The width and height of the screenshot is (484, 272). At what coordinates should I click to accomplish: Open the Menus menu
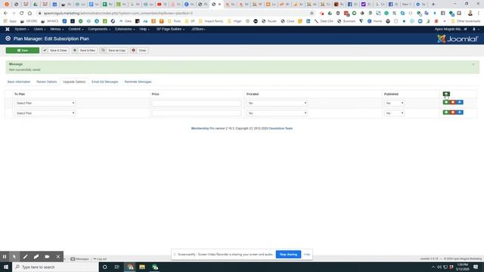coord(57,29)
